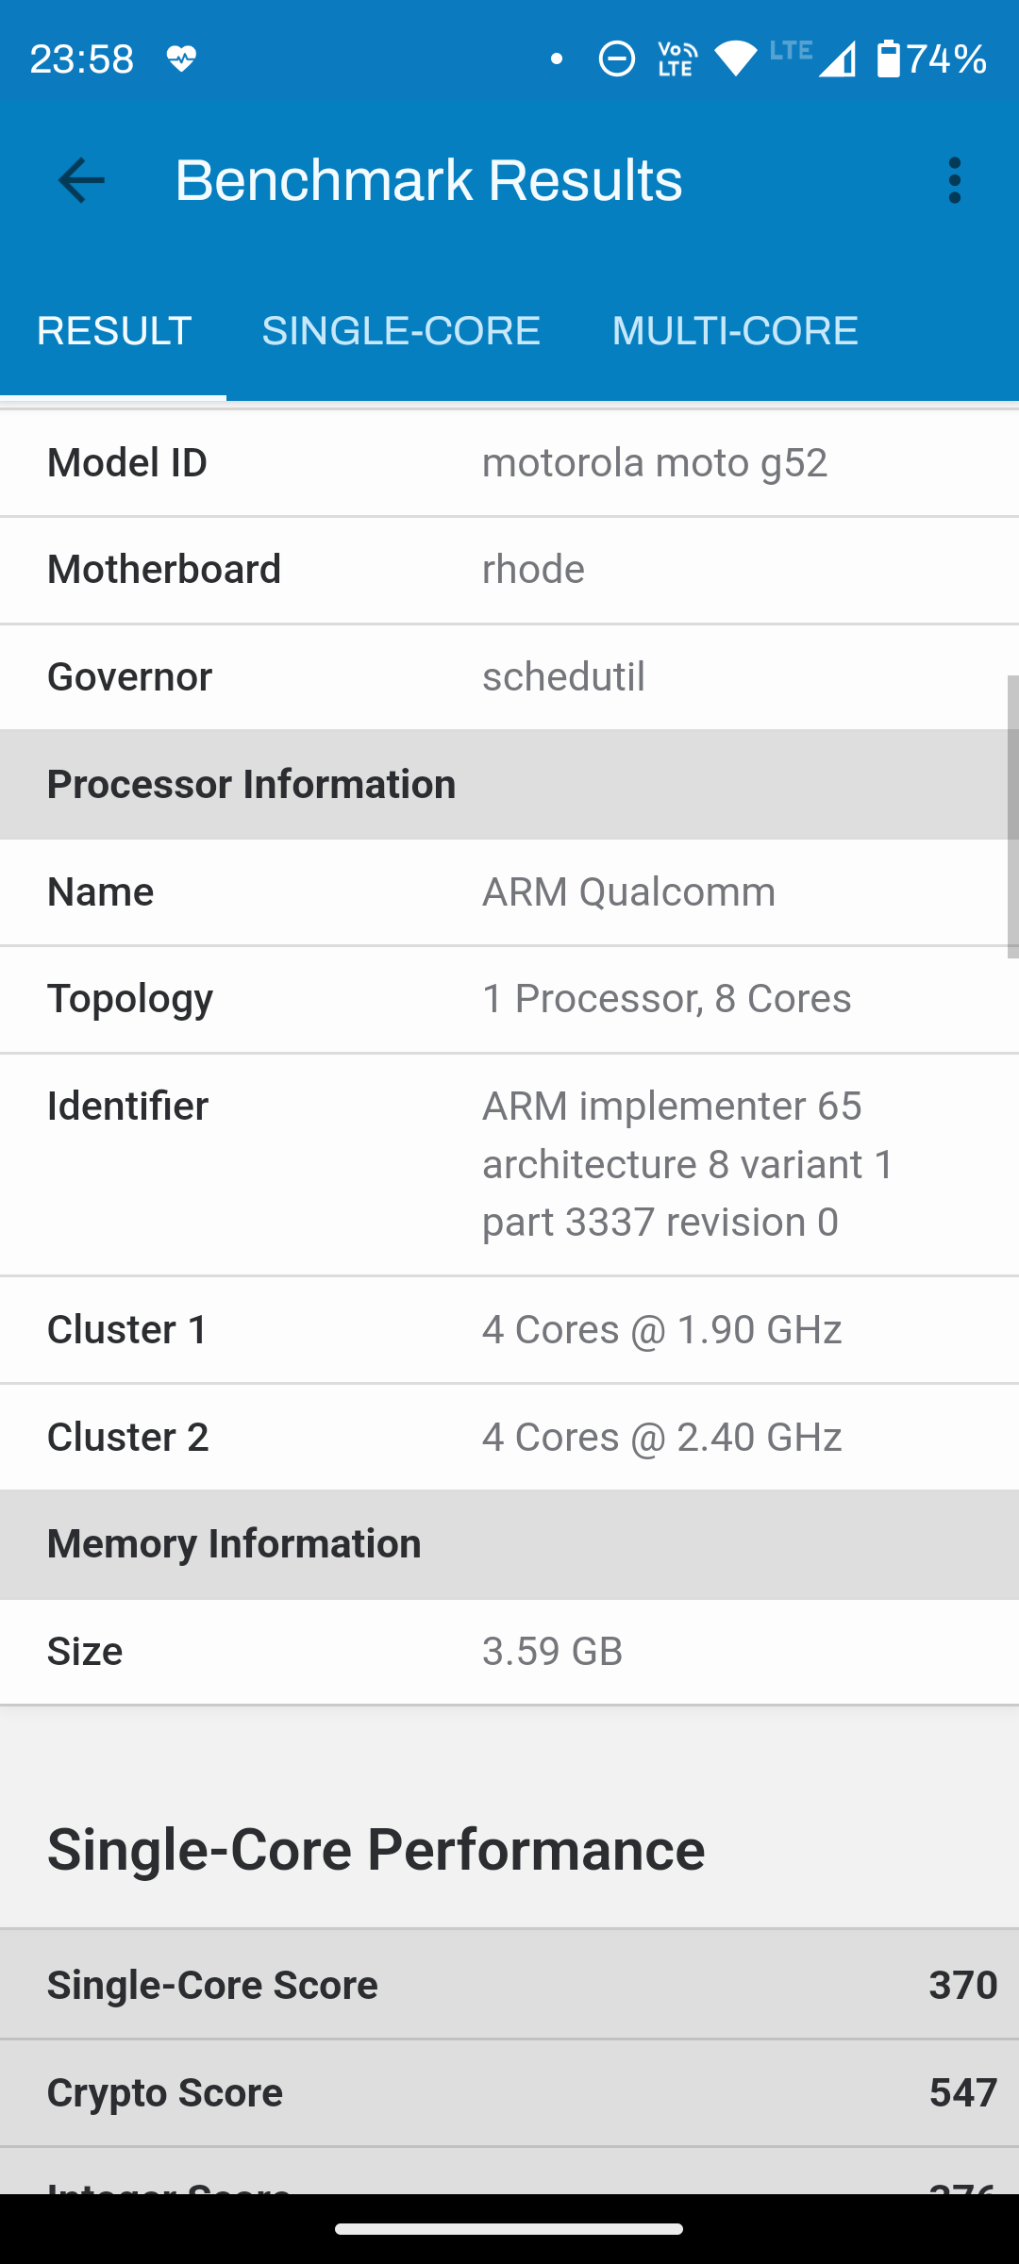Open the three-dot overflow menu
Image resolution: width=1019 pixels, height=2264 pixels.
(954, 180)
